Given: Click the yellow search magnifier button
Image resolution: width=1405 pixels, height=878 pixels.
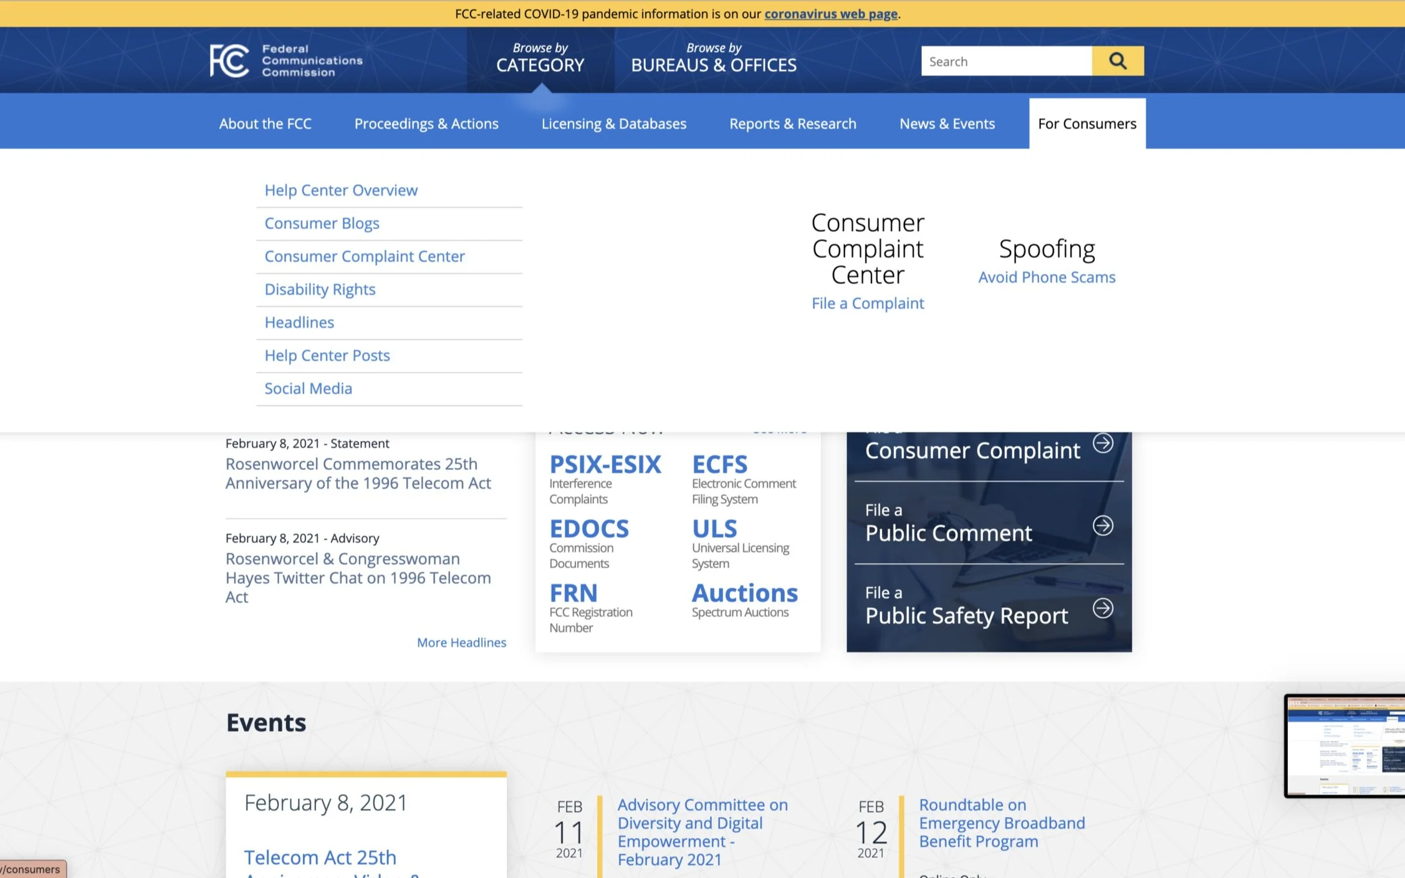Looking at the screenshot, I should 1117,61.
